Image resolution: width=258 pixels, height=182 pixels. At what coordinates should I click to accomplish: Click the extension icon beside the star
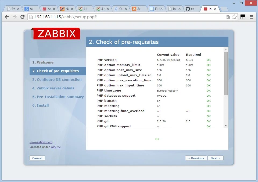pyautogui.click(x=243, y=17)
